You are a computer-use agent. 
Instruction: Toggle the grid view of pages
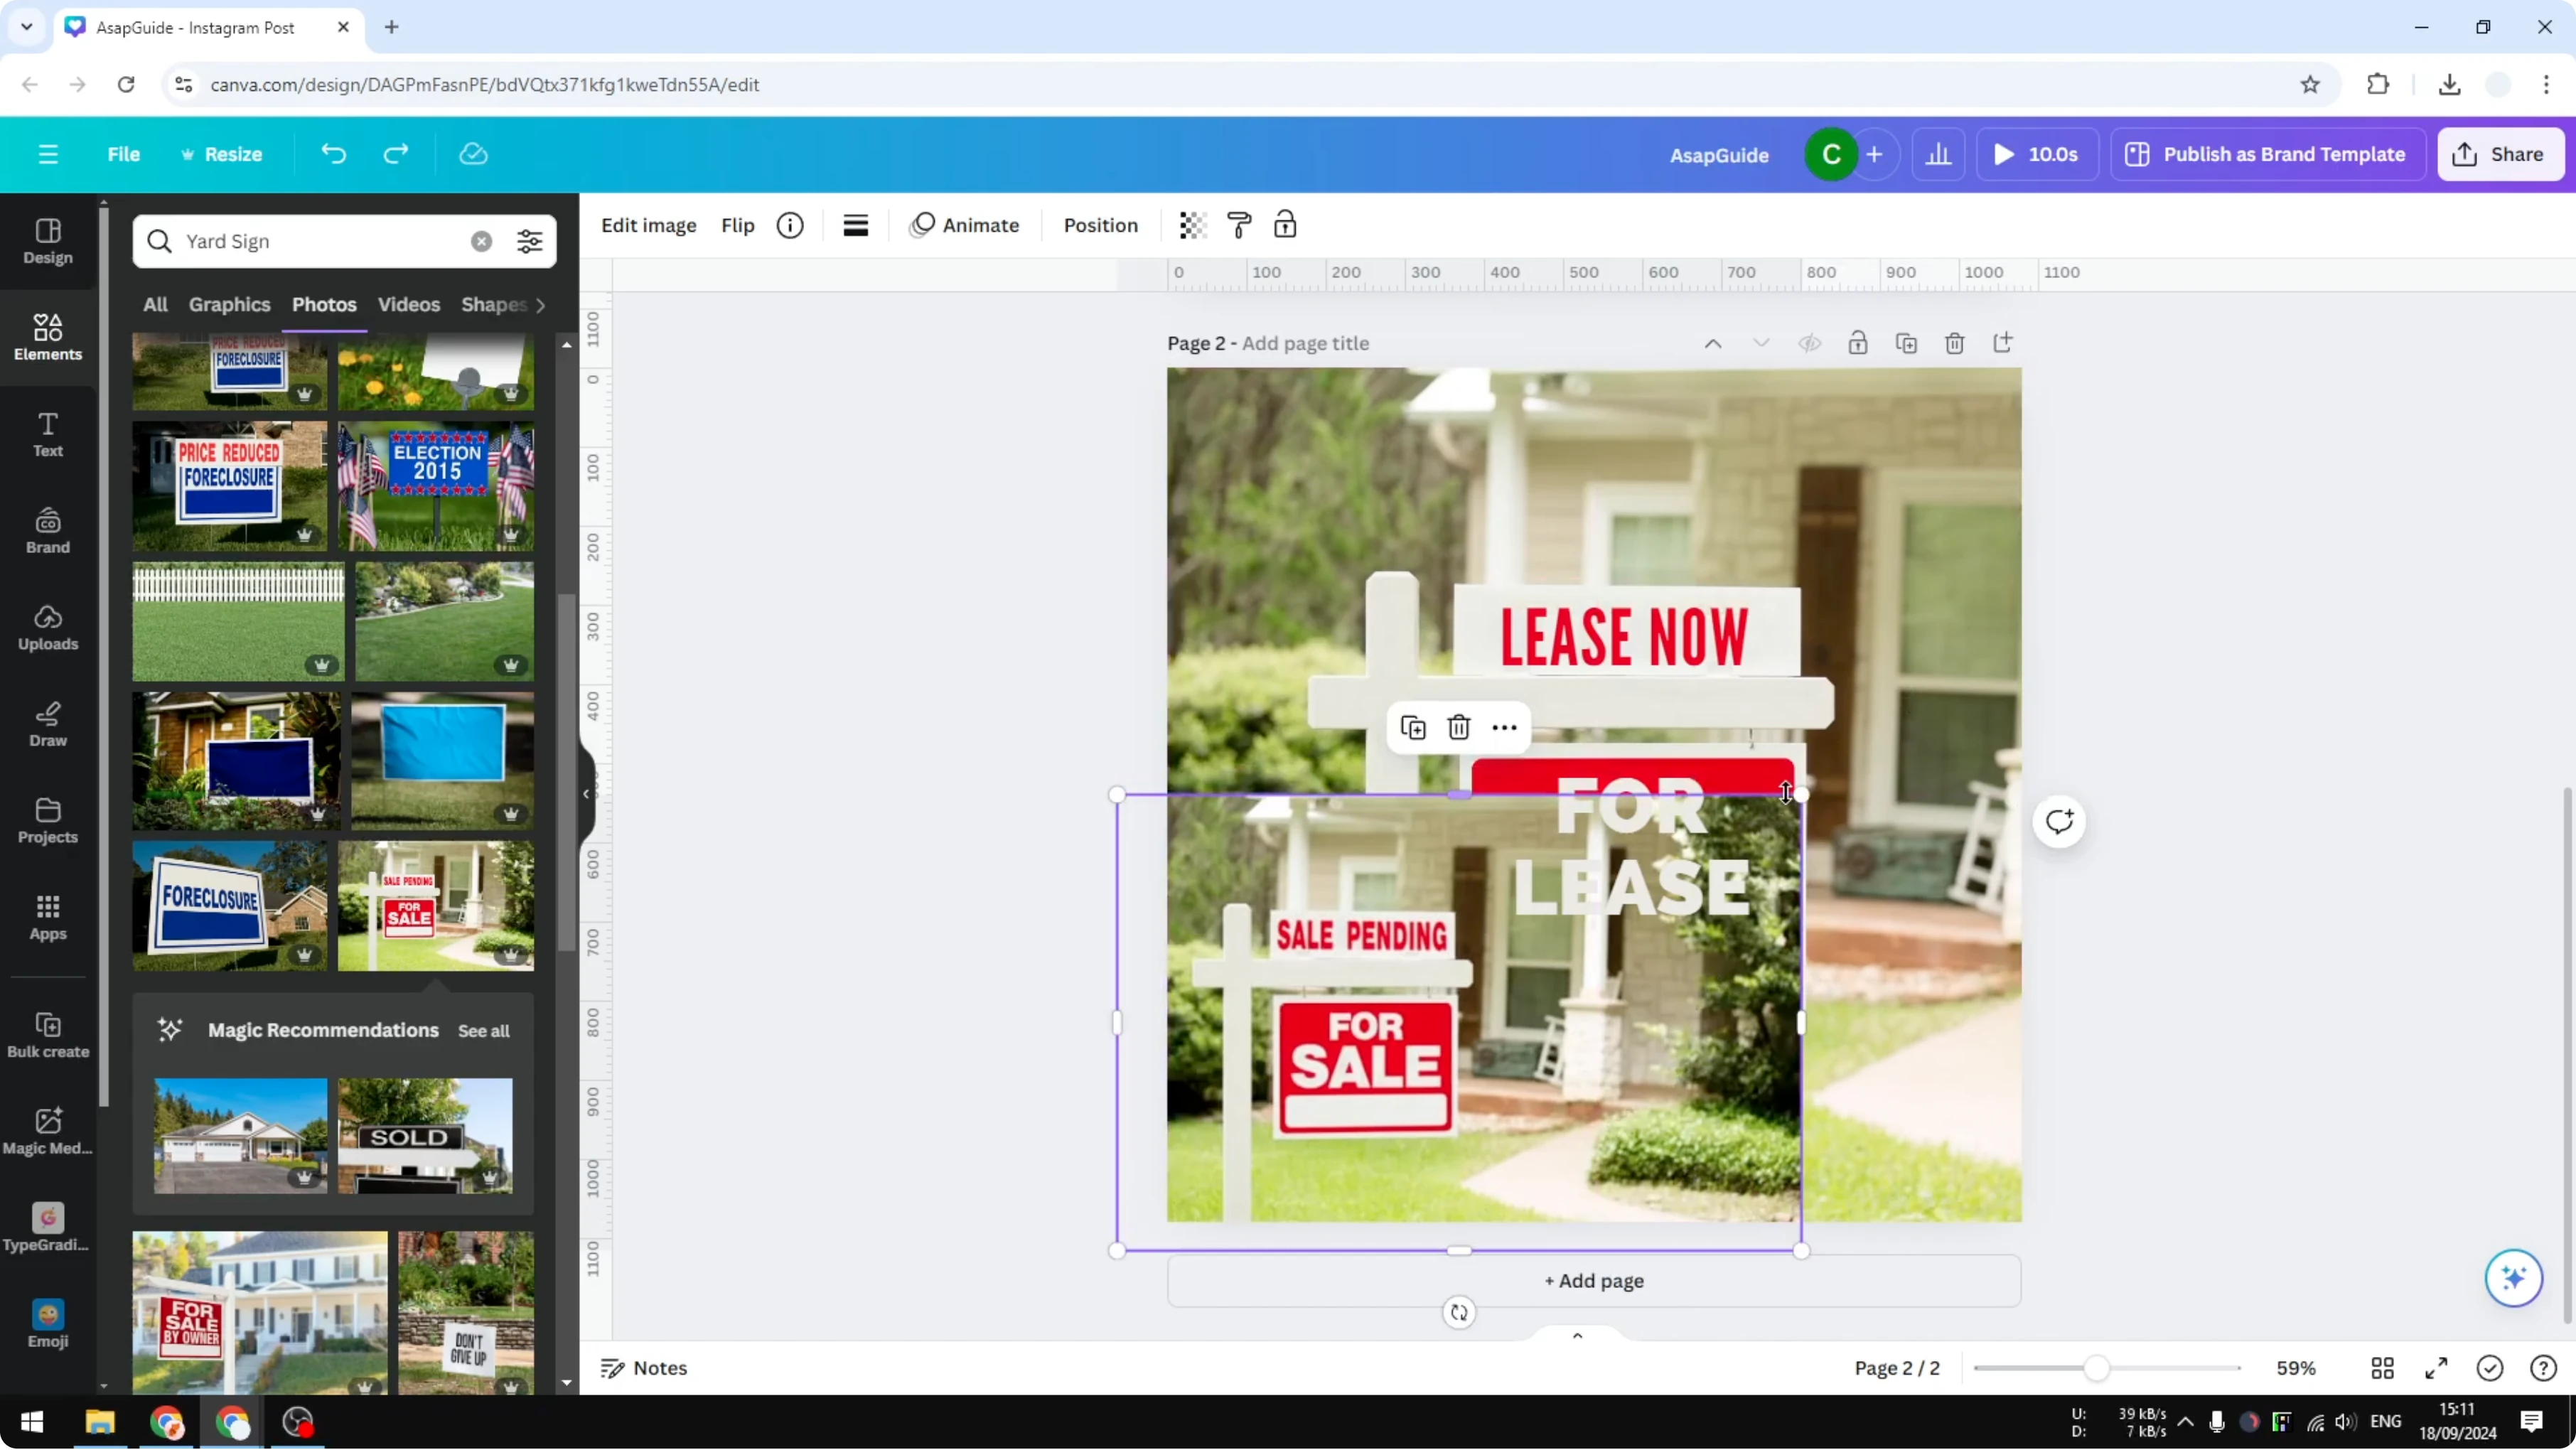click(2383, 1369)
